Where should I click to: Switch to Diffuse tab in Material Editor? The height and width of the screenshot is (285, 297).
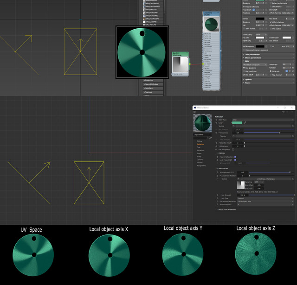(199, 141)
